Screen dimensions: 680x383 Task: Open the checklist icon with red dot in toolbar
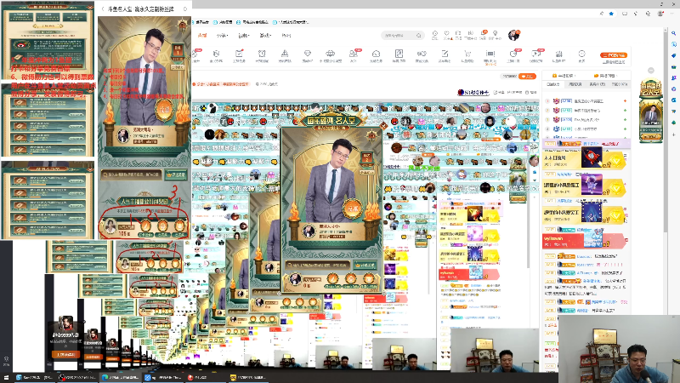[x=239, y=54]
